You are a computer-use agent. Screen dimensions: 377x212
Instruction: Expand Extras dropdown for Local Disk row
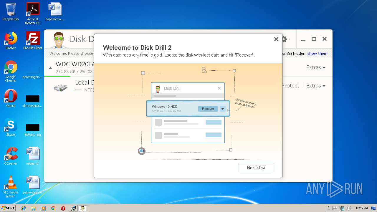pyautogui.click(x=316, y=86)
